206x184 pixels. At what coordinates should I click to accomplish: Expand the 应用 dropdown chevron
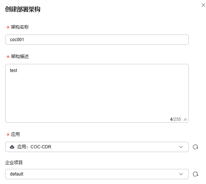pyautogui.click(x=181, y=147)
